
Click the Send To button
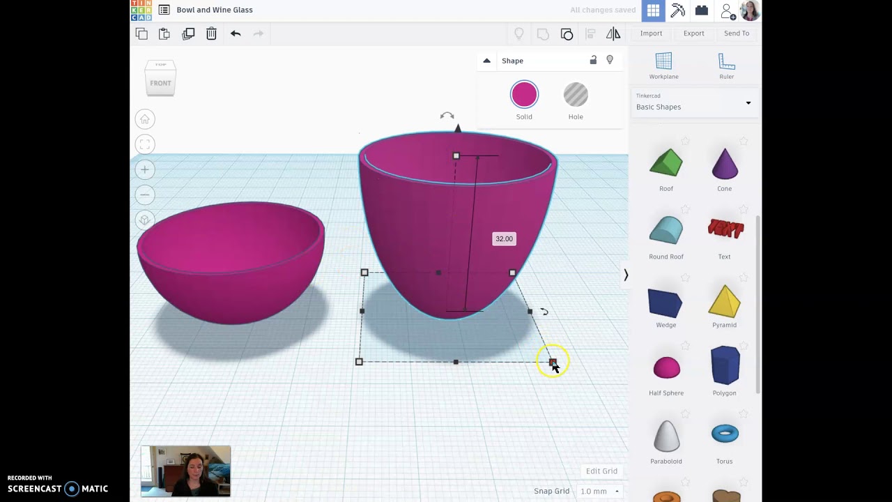tap(737, 33)
